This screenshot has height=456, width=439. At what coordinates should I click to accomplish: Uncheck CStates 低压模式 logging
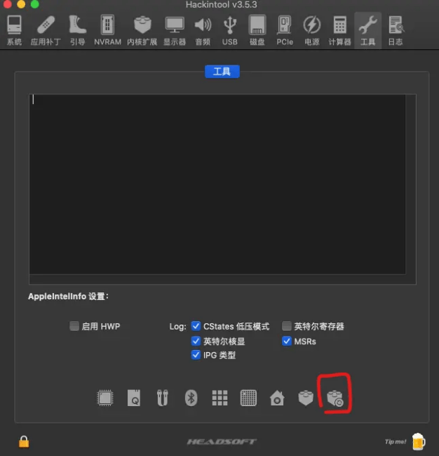[x=196, y=326]
